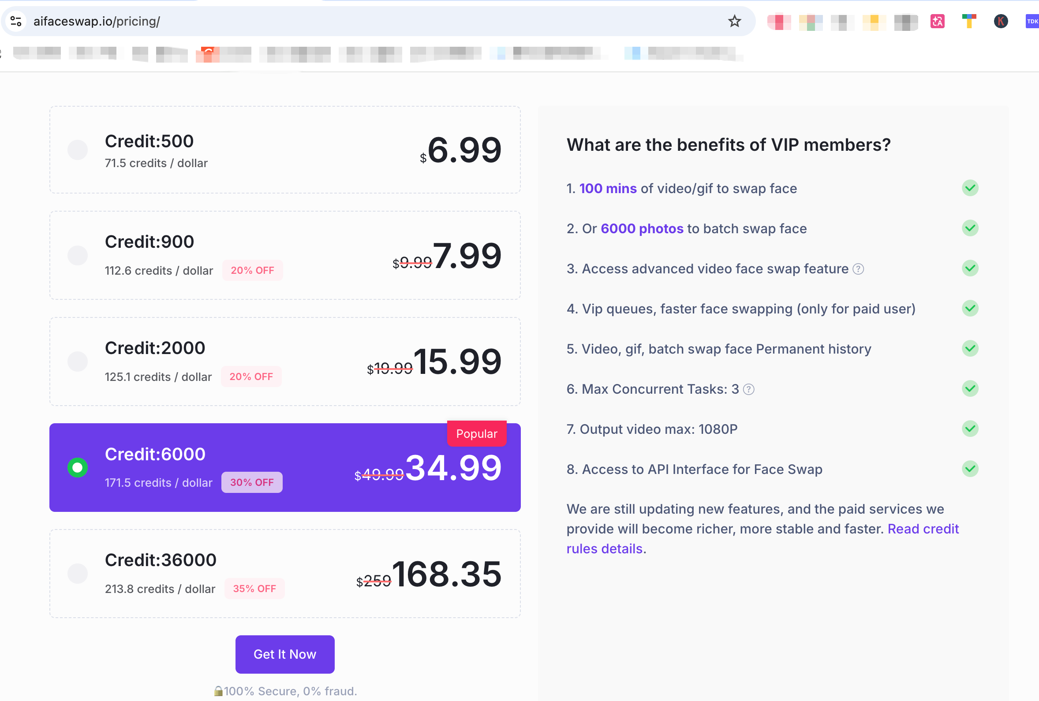Viewport: 1039px width, 701px height.
Task: Open the colorful T extension icon
Action: pos(969,21)
